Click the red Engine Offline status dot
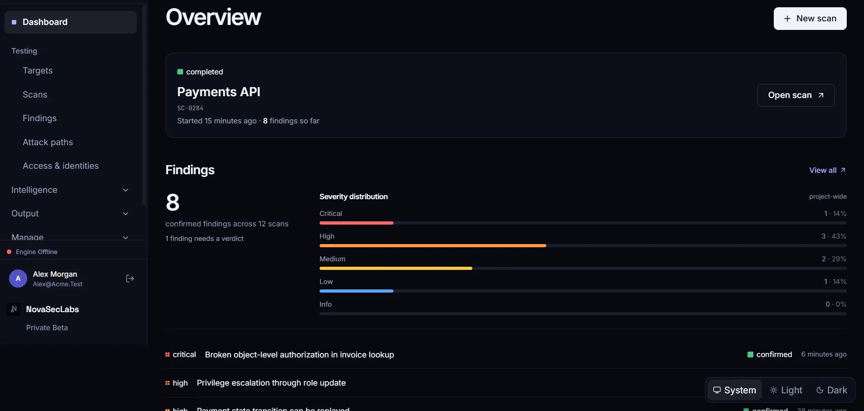 (x=9, y=252)
